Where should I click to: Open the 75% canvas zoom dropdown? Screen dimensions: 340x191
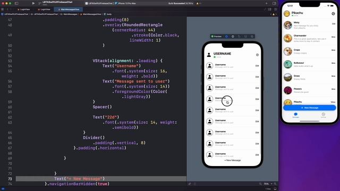click(x=268, y=184)
